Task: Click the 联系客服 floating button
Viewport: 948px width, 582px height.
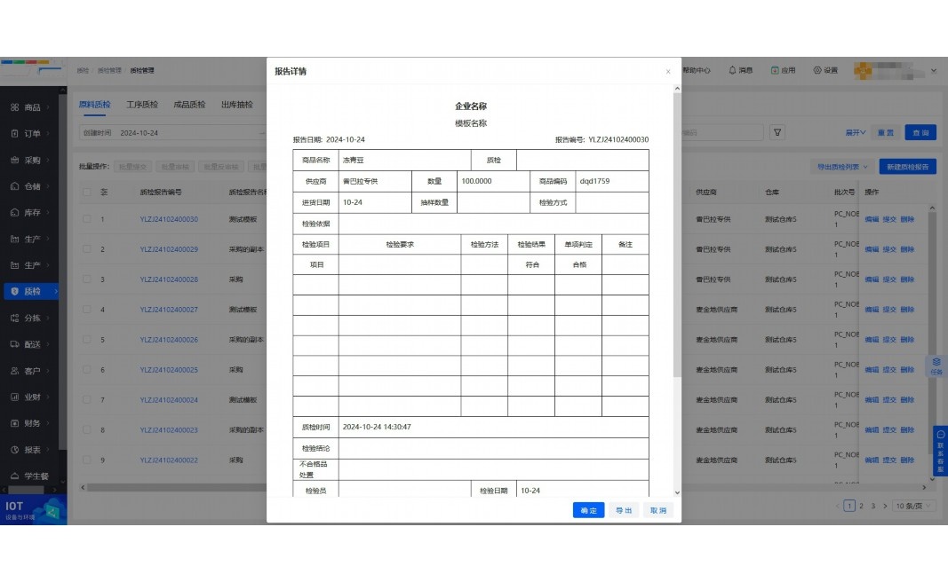Action: click(x=940, y=452)
